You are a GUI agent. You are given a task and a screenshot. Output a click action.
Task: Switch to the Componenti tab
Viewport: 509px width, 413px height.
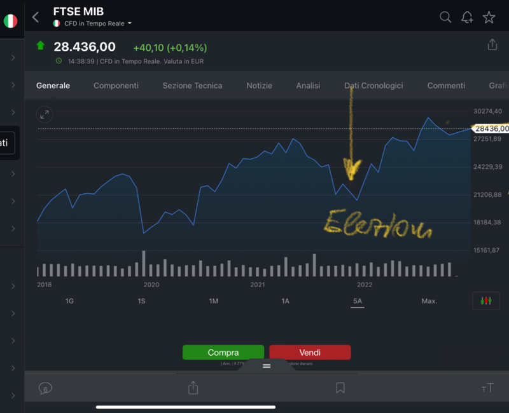[116, 86]
